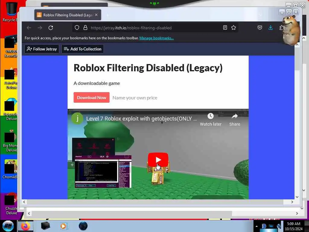Viewport: 309px width, 232px height.
Task: Click page horizontal scrollbar right arrow
Action: [x=292, y=202]
